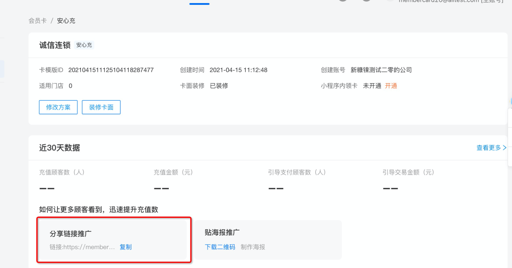512x268 pixels.
Task: Click the 近30天数据 section heading
Action: [x=60, y=148]
